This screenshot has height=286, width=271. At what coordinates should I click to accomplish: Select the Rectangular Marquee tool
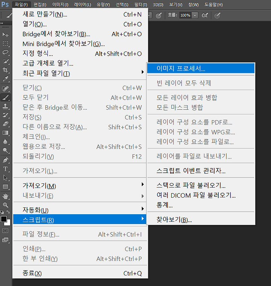tap(6, 44)
